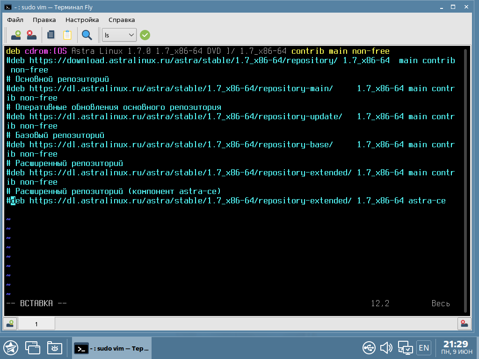
Task: Click the 'astra-ce' word on last line
Action: [427, 201]
